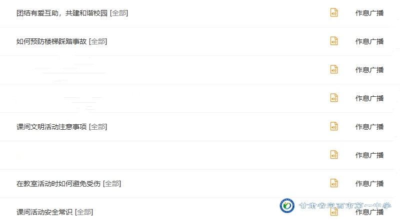Open the 课间文明活动注意事项 title
400x220 pixels.
coord(51,127)
